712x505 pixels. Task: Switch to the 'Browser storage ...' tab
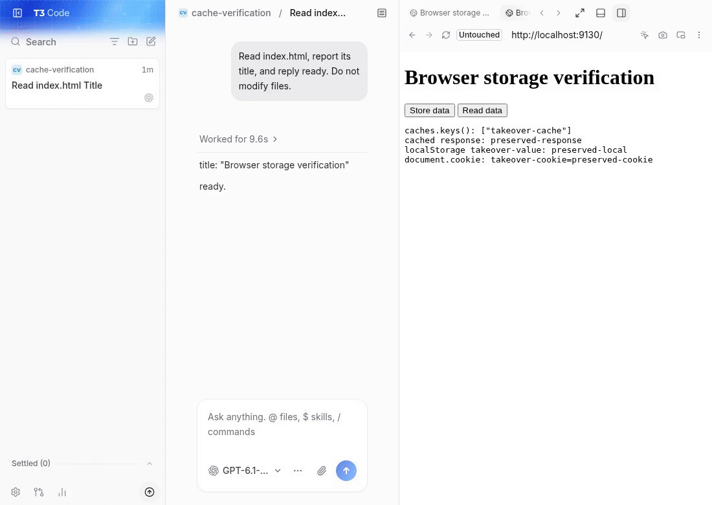point(450,13)
